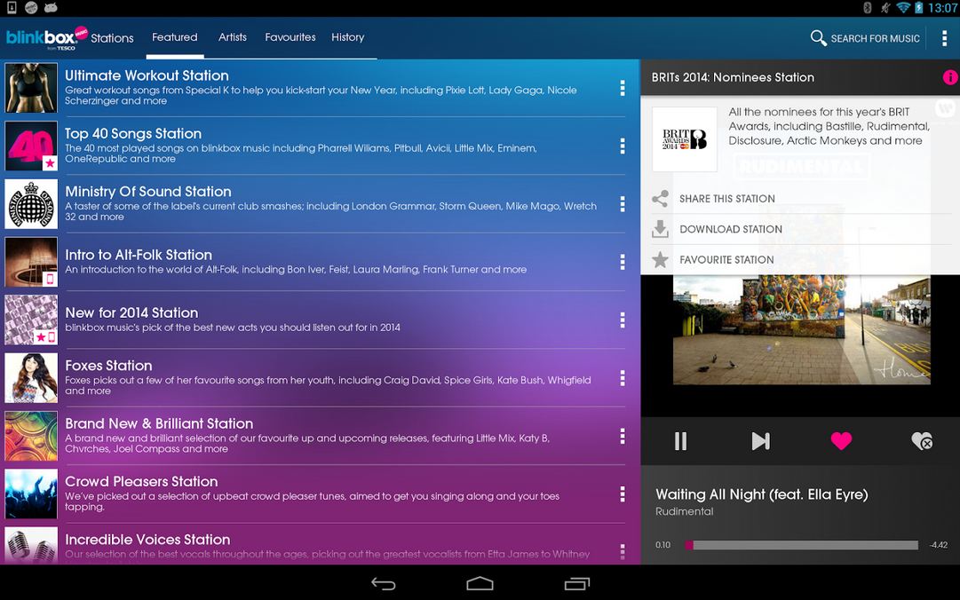Image resolution: width=960 pixels, height=600 pixels.
Task: Open the search for music magnifier icon
Action: (818, 38)
